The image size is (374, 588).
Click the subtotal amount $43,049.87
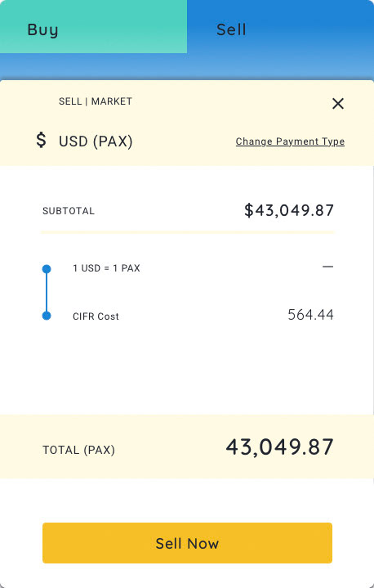(x=288, y=210)
